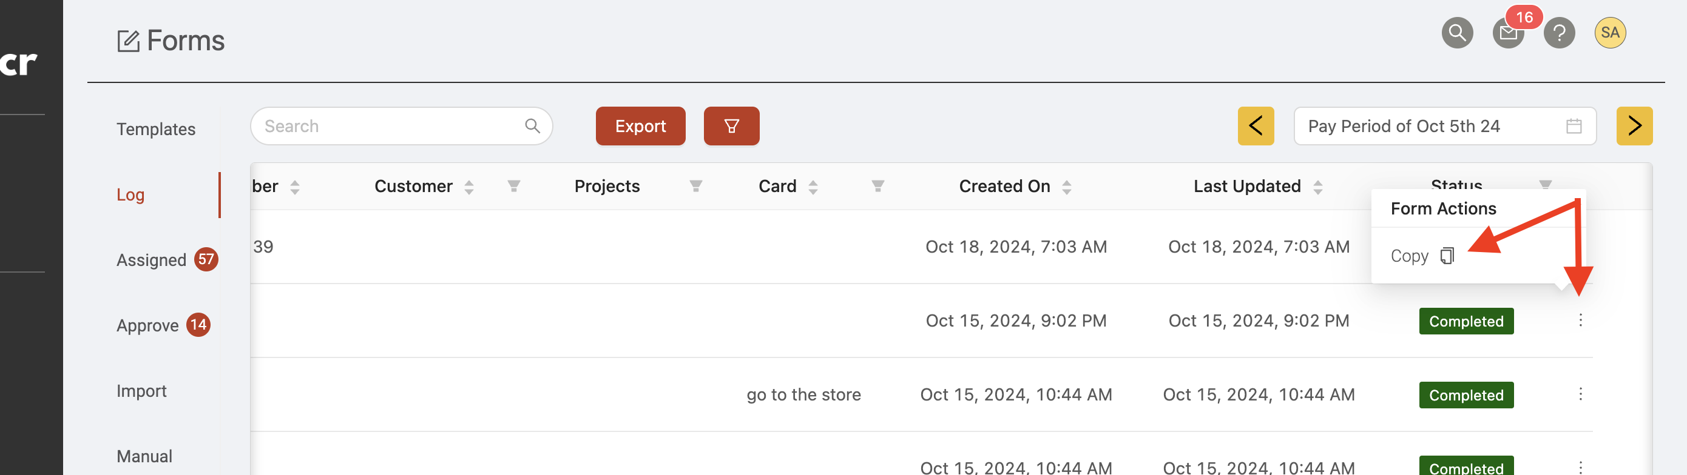Open the global search icon in header
Screen dimensions: 1687x475
click(1457, 33)
